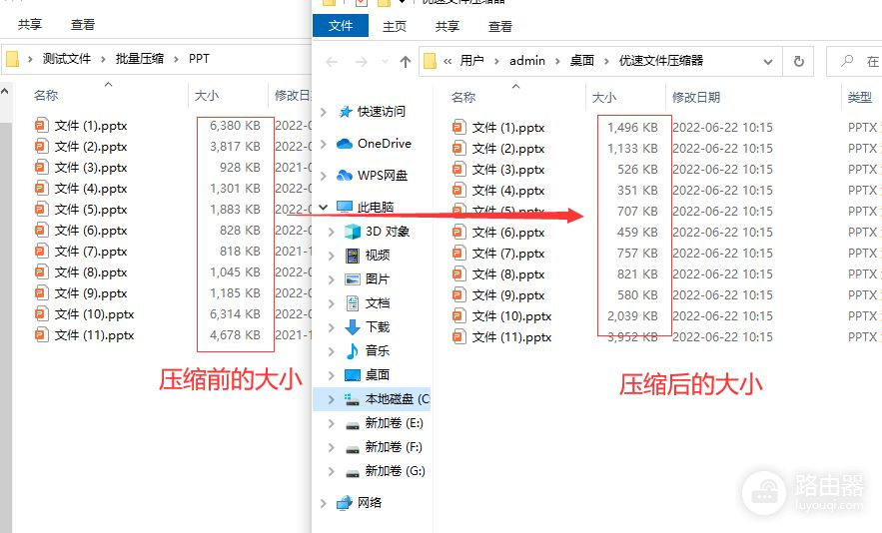
Task: Select the 快速访问 star icon
Action: point(345,112)
